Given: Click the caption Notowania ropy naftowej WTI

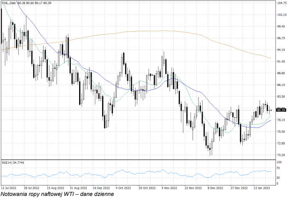Looking at the screenshot, I should point(57,194).
